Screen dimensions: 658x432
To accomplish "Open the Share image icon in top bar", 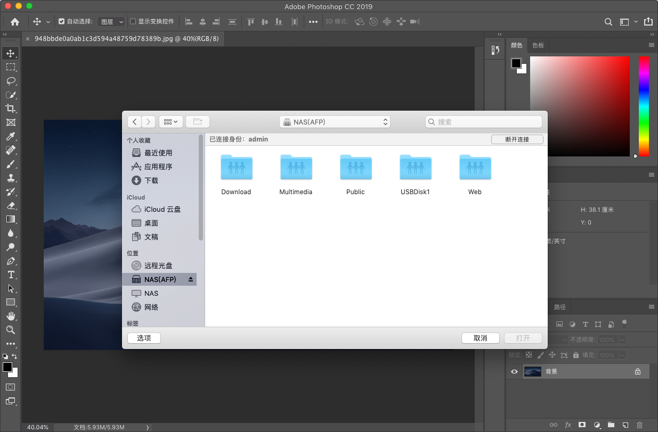I will click(x=648, y=22).
